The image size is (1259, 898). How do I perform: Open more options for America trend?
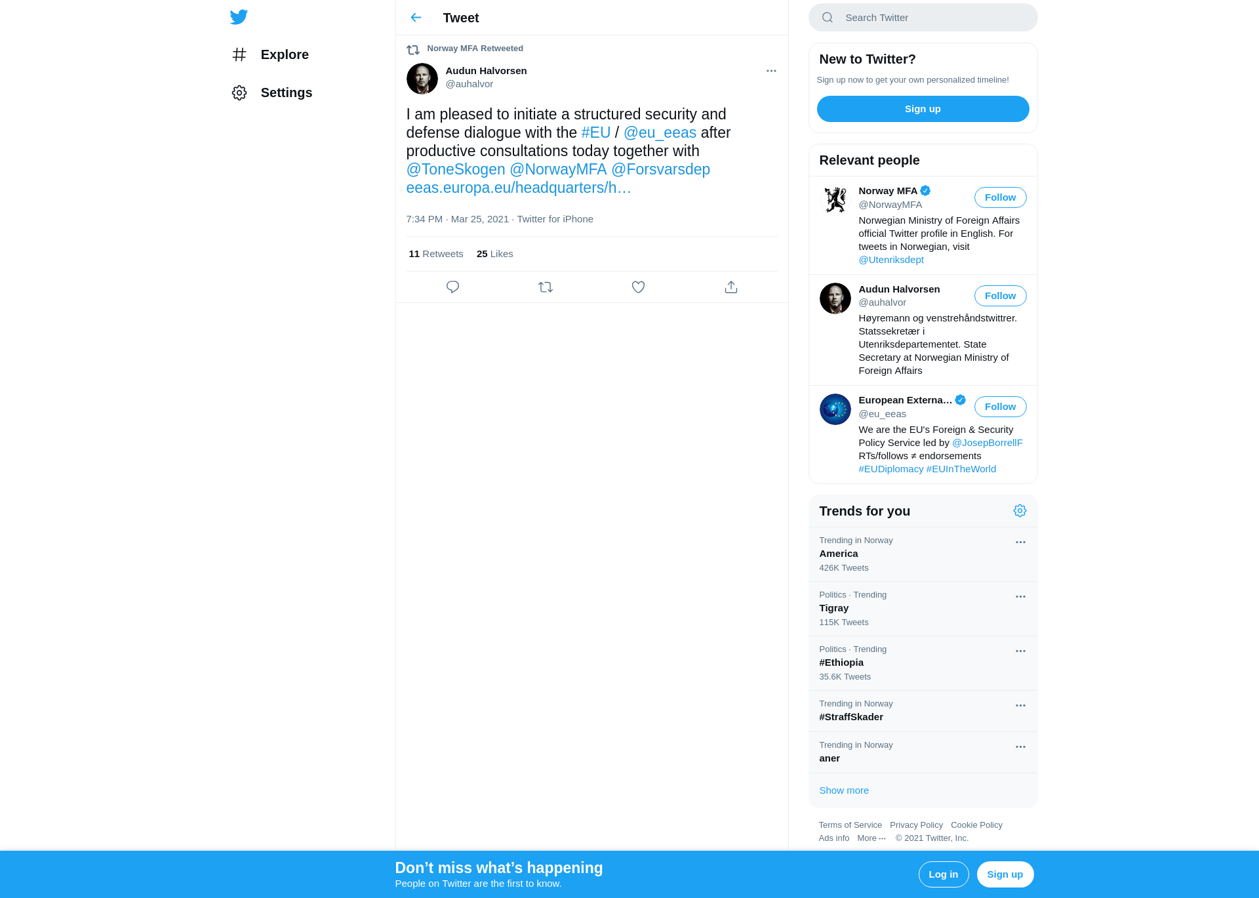click(x=1020, y=542)
